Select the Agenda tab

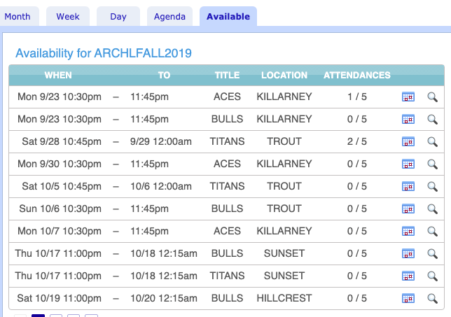point(169,17)
